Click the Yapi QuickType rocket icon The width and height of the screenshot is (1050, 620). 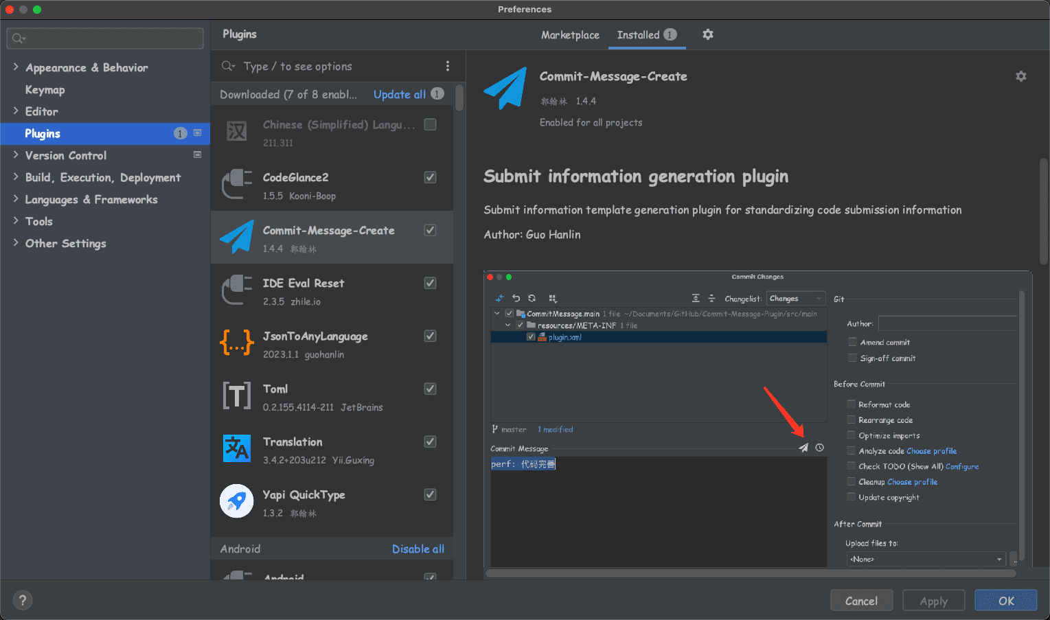[x=237, y=501]
